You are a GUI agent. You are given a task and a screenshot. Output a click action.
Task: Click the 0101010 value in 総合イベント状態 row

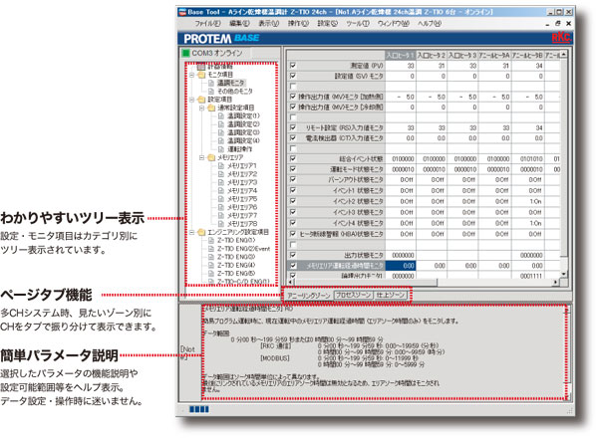(531, 158)
